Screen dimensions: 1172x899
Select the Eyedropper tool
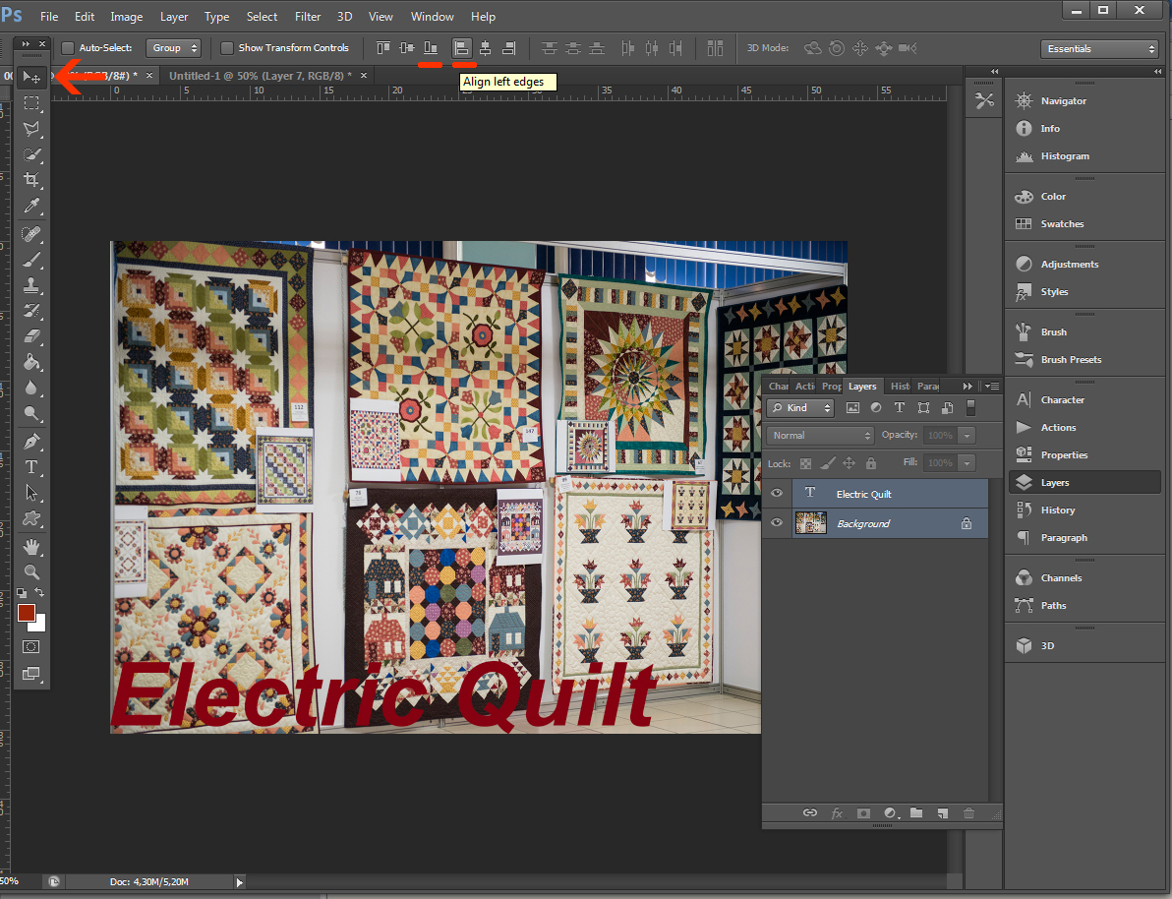[31, 206]
